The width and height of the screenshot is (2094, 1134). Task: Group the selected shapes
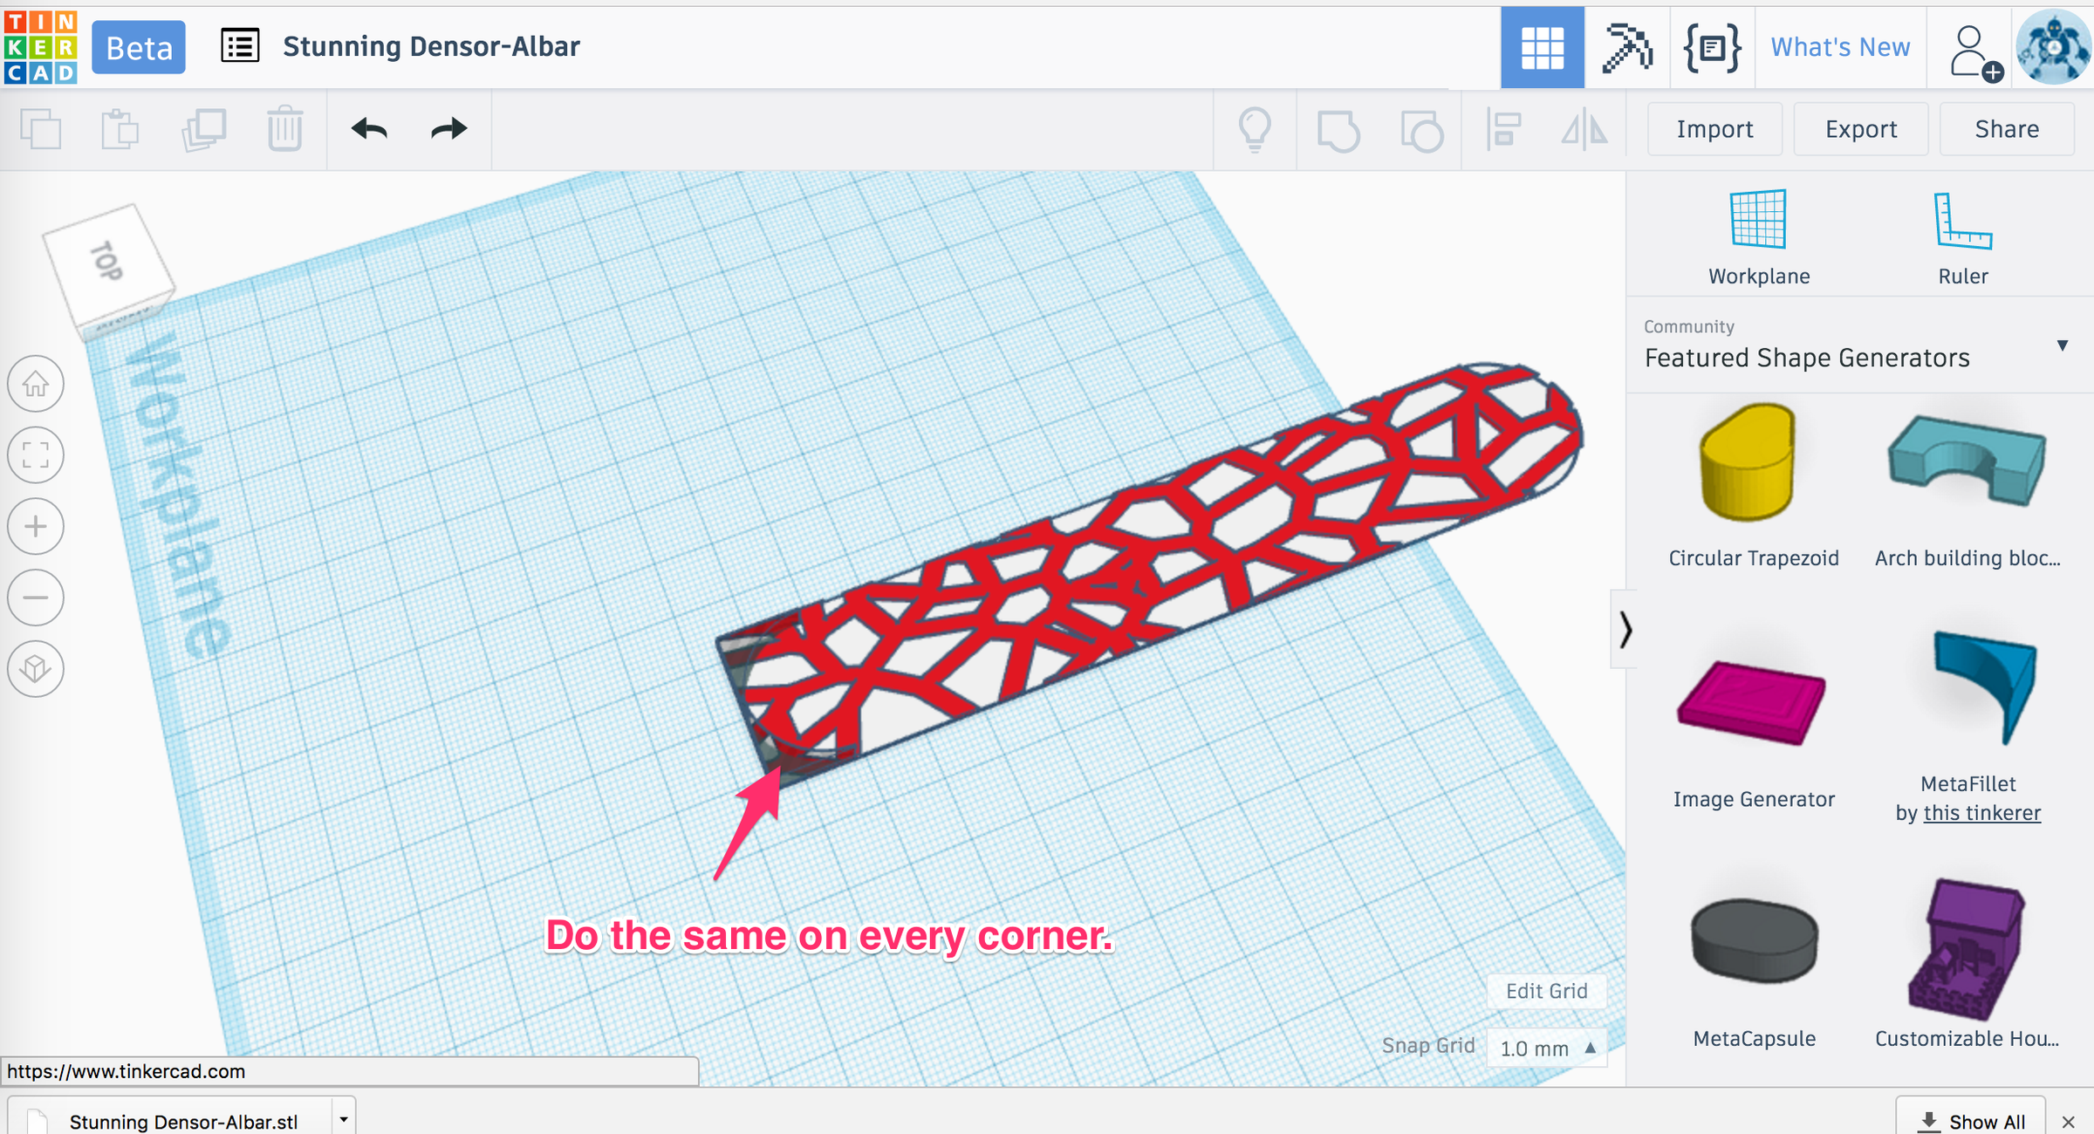coord(1339,129)
